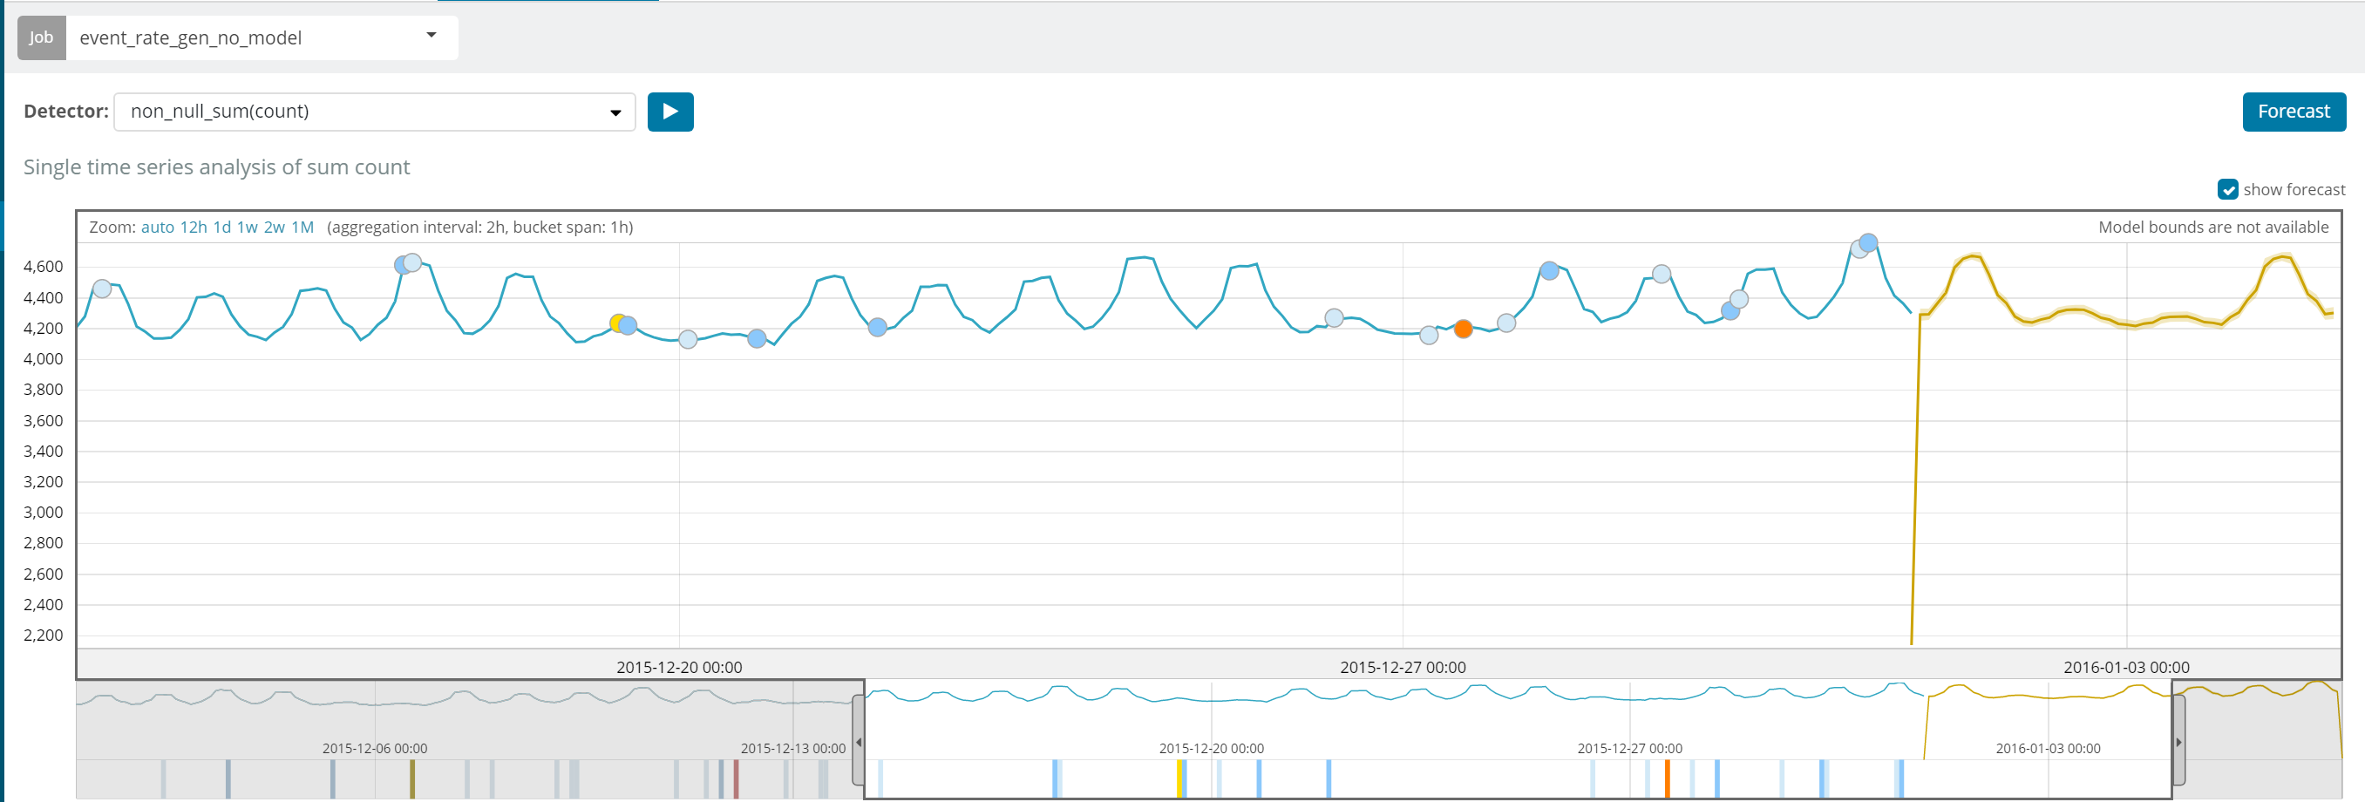Click the caret arrow in the Detector field
The width and height of the screenshot is (2365, 802).
pyautogui.click(x=615, y=112)
